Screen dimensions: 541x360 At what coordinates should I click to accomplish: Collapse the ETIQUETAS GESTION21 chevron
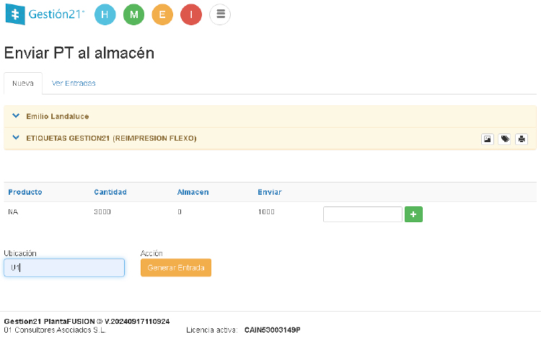point(16,138)
